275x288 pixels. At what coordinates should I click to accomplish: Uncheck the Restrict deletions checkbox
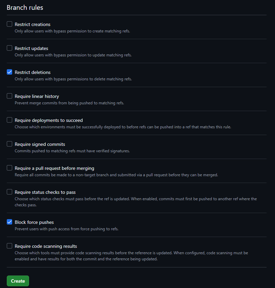point(9,72)
